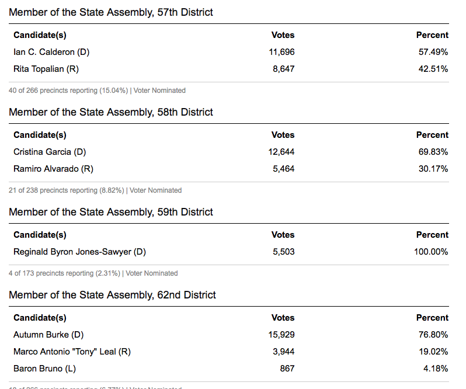Click the 57th District Assembly heading

click(111, 12)
